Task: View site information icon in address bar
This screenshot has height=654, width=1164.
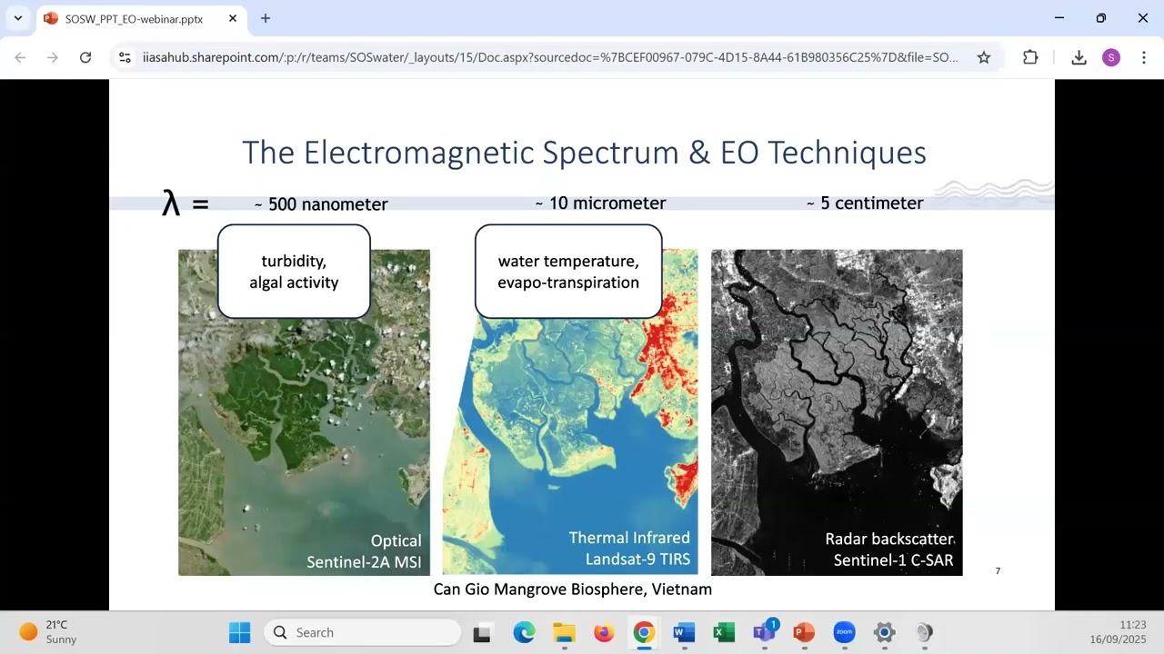Action: click(125, 57)
